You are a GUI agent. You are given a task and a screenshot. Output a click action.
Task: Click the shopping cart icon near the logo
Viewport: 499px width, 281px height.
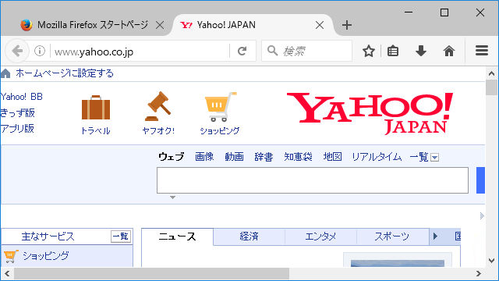(x=221, y=107)
